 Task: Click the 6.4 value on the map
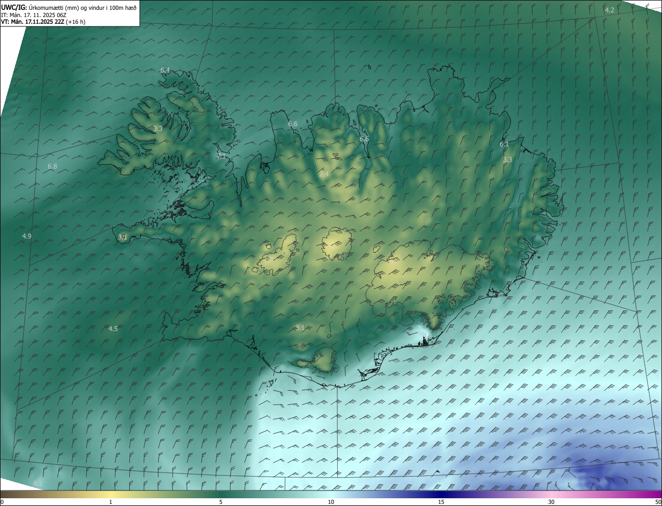click(165, 70)
